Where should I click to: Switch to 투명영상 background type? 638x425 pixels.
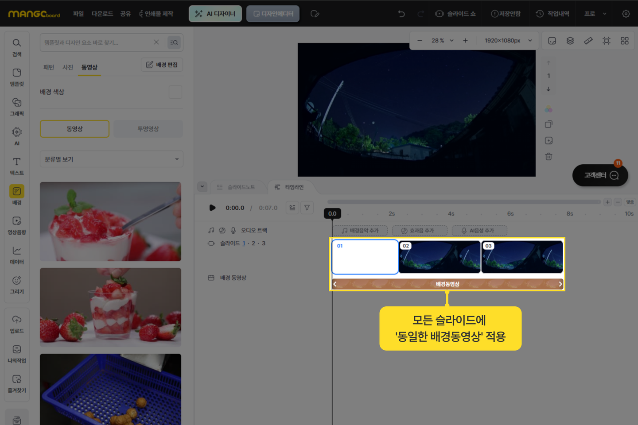[148, 129]
